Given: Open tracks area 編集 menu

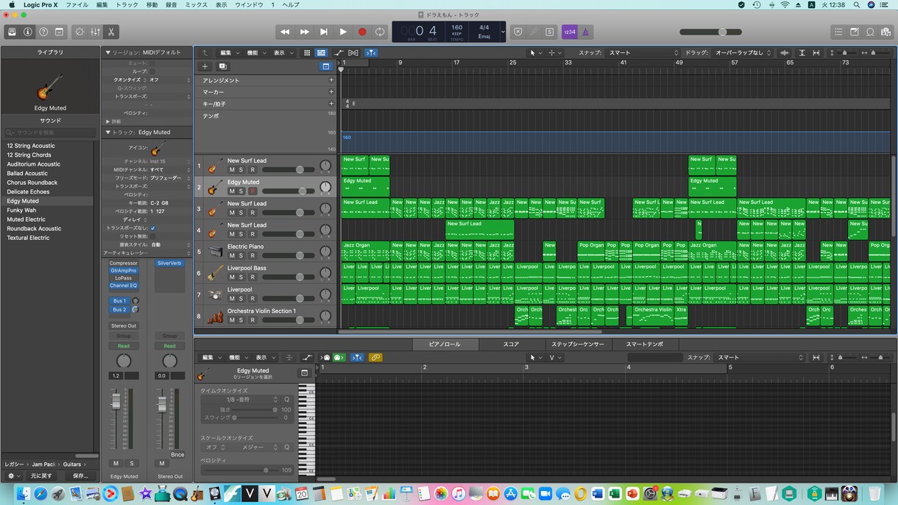Looking at the screenshot, I should click(228, 53).
